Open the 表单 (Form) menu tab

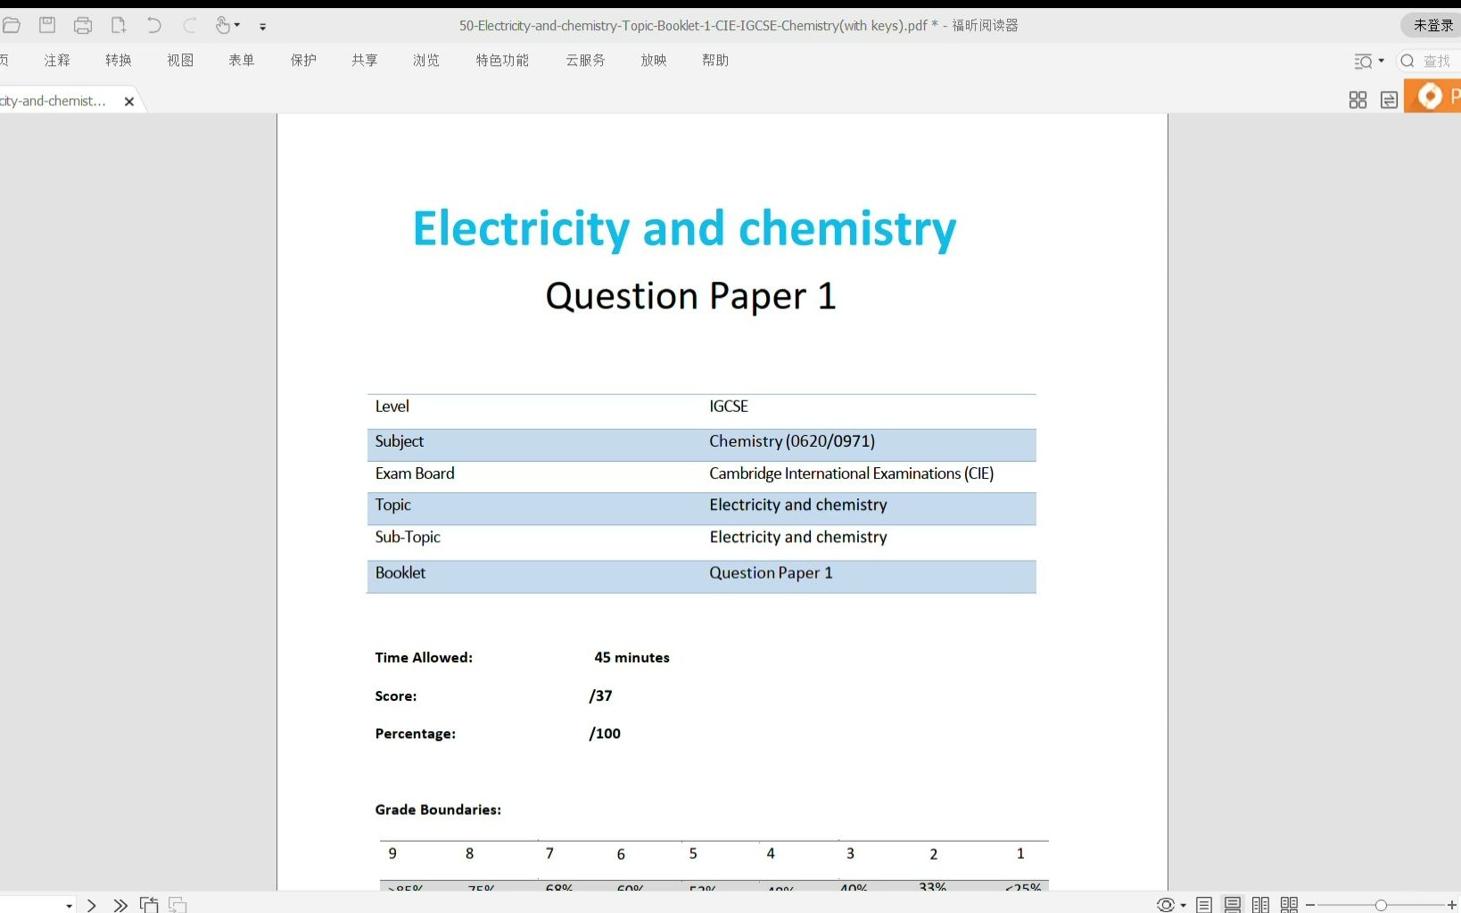coord(242,60)
